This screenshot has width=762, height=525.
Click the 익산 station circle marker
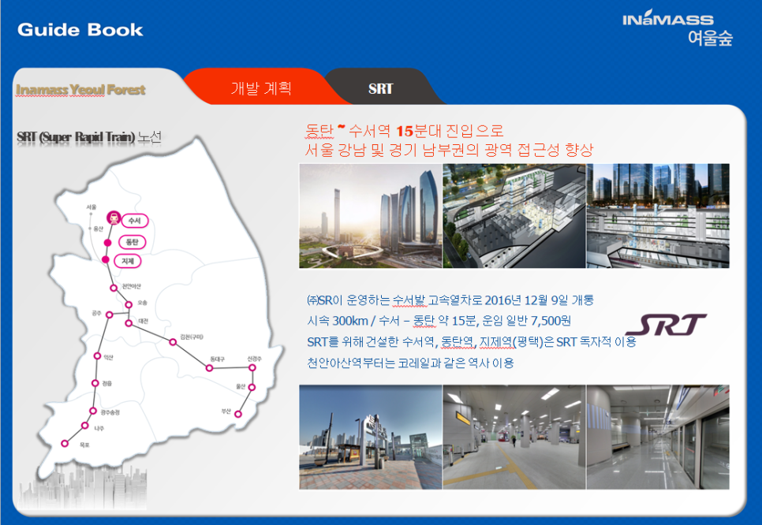(97, 356)
